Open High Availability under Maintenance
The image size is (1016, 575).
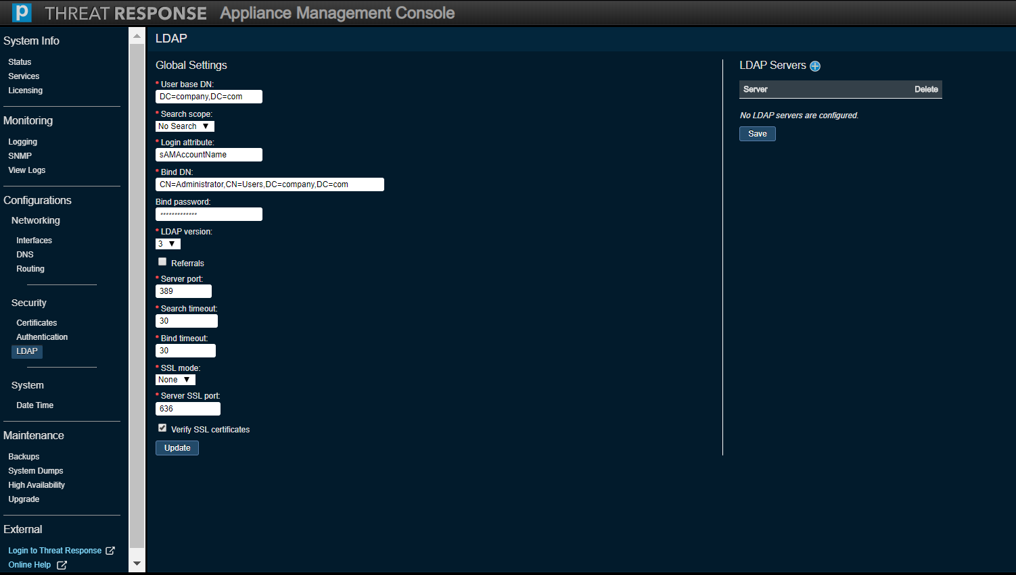coord(37,485)
